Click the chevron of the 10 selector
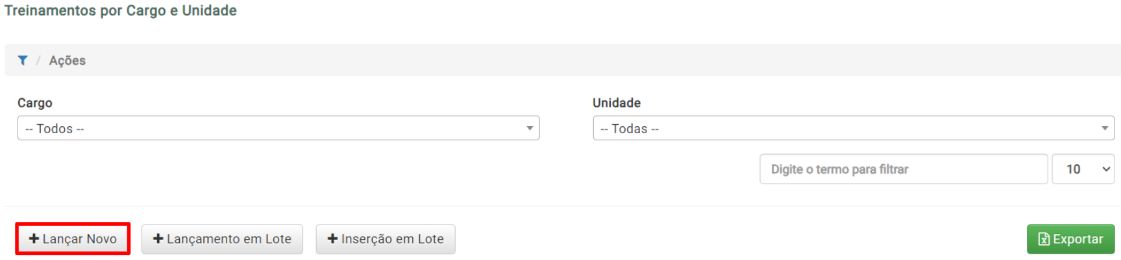Image resolution: width=1121 pixels, height=260 pixels. [1106, 169]
